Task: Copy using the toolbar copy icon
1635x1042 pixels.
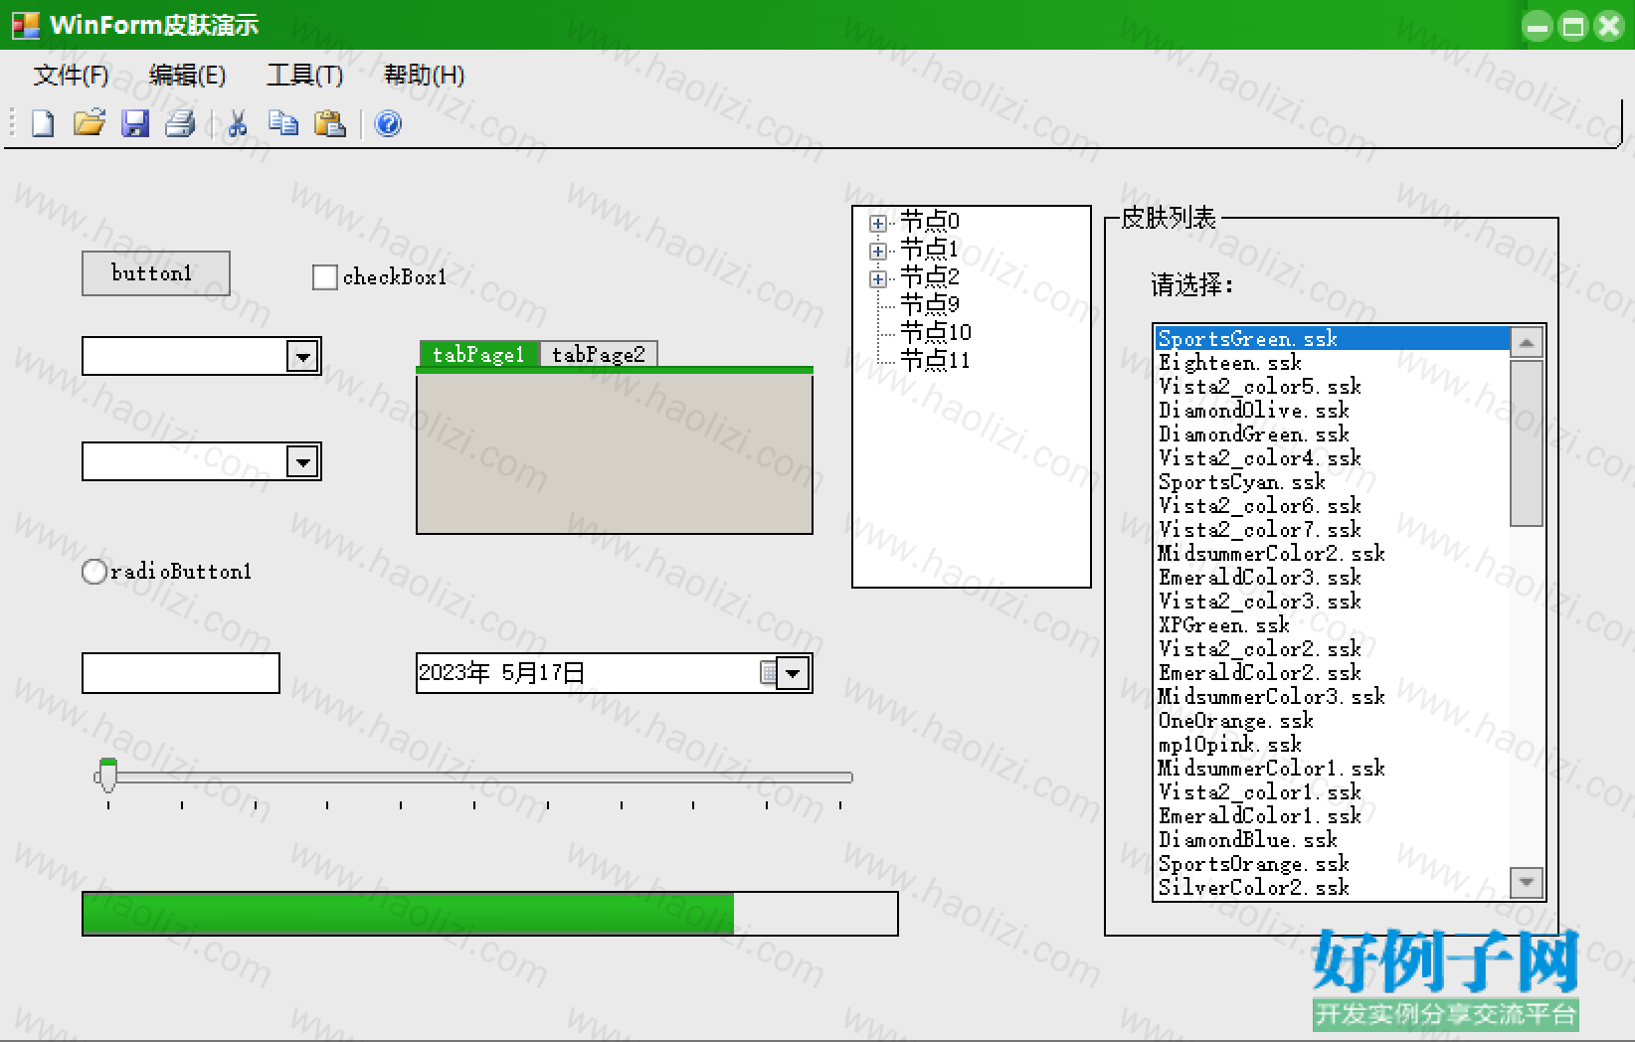Action: click(x=283, y=123)
